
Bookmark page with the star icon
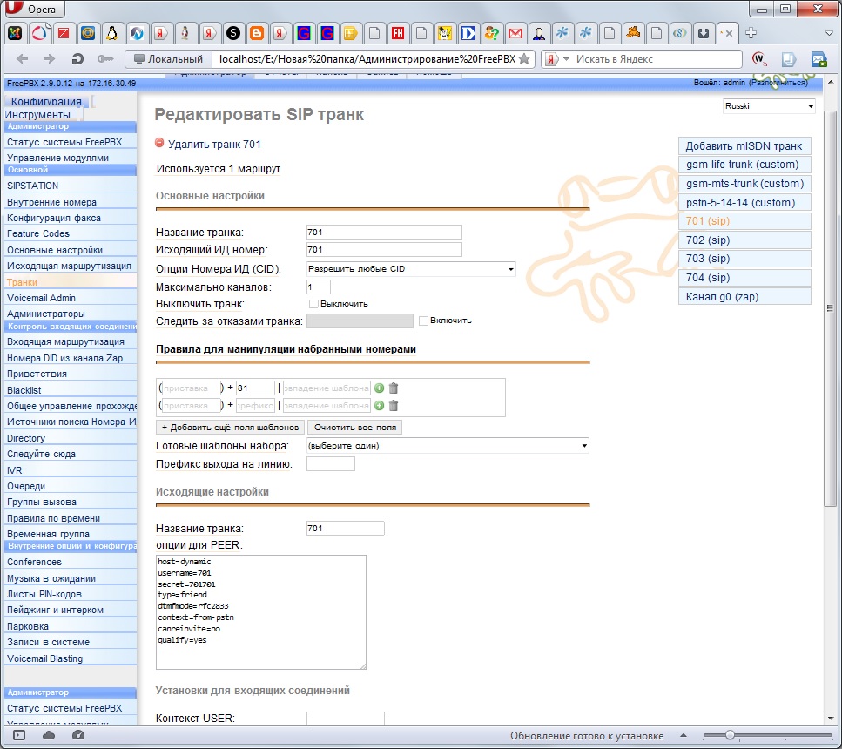click(x=523, y=59)
